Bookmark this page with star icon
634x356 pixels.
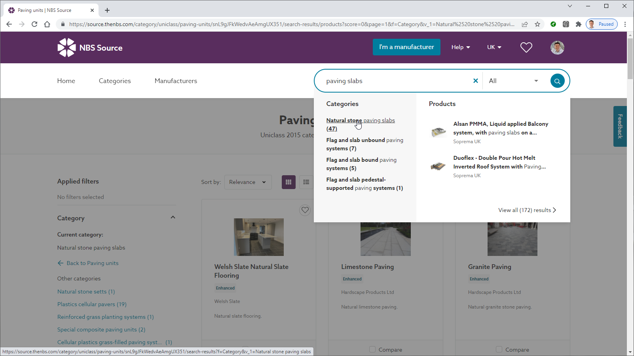537,24
